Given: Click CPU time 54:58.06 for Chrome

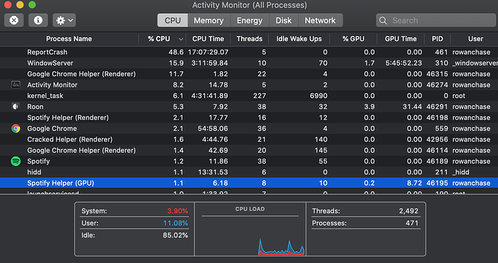Looking at the screenshot, I should click(212, 128).
